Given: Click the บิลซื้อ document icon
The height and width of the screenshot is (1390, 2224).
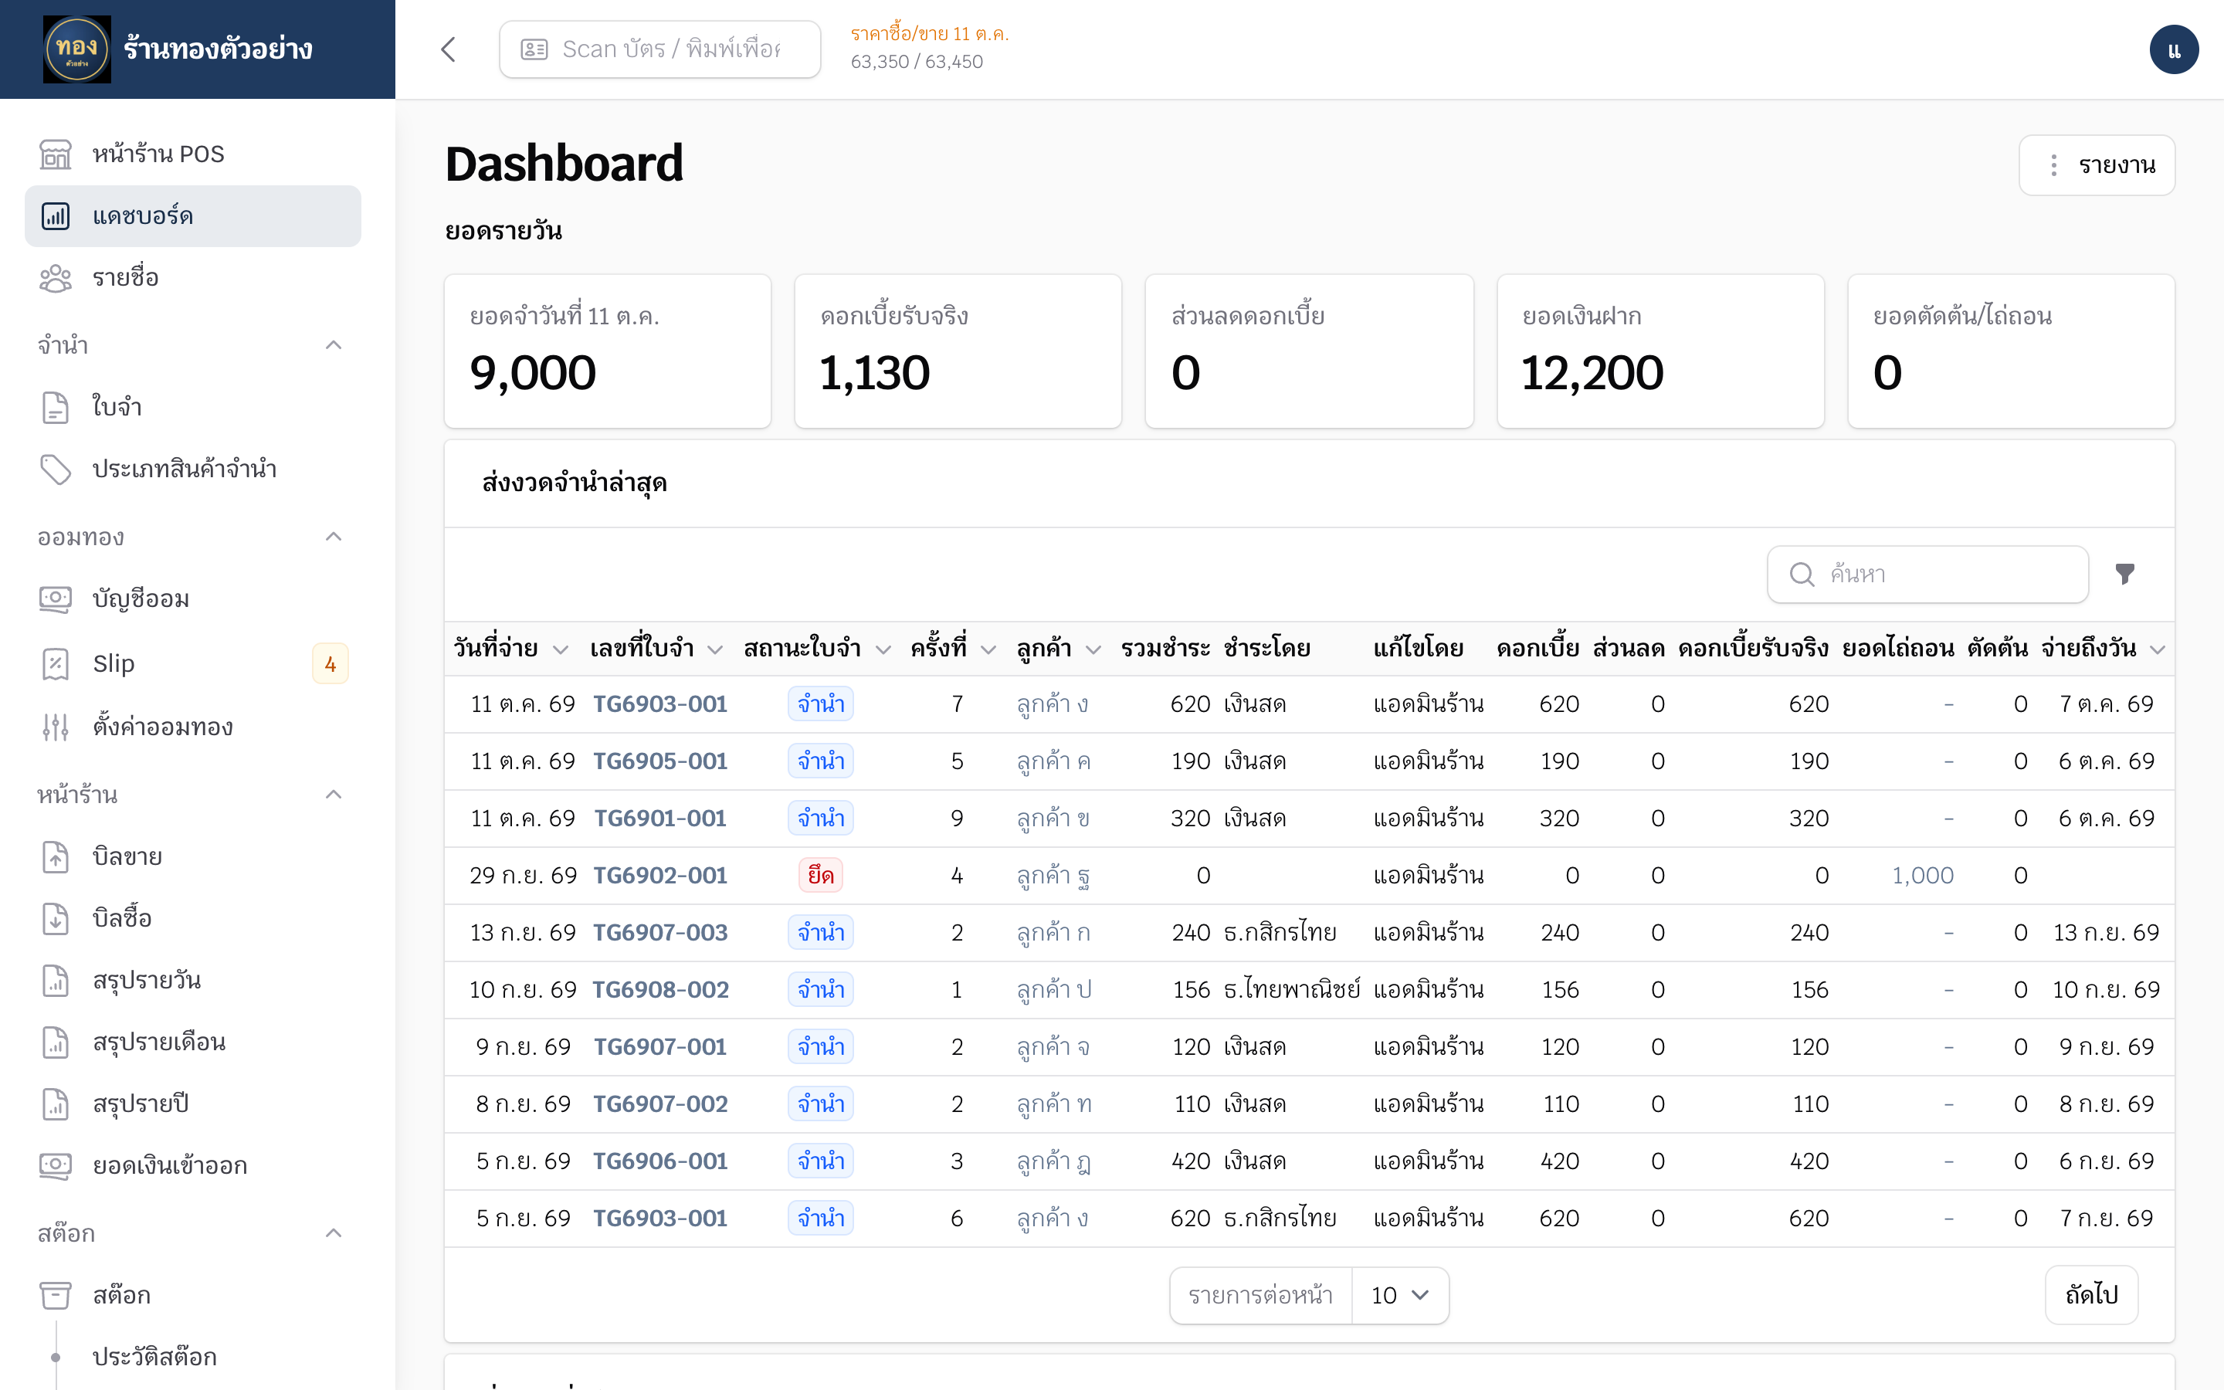Looking at the screenshot, I should (x=55, y=918).
